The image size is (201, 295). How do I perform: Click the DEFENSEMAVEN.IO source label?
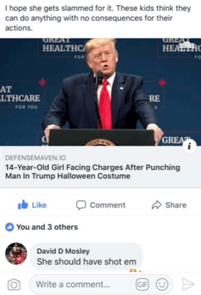[x=36, y=158]
